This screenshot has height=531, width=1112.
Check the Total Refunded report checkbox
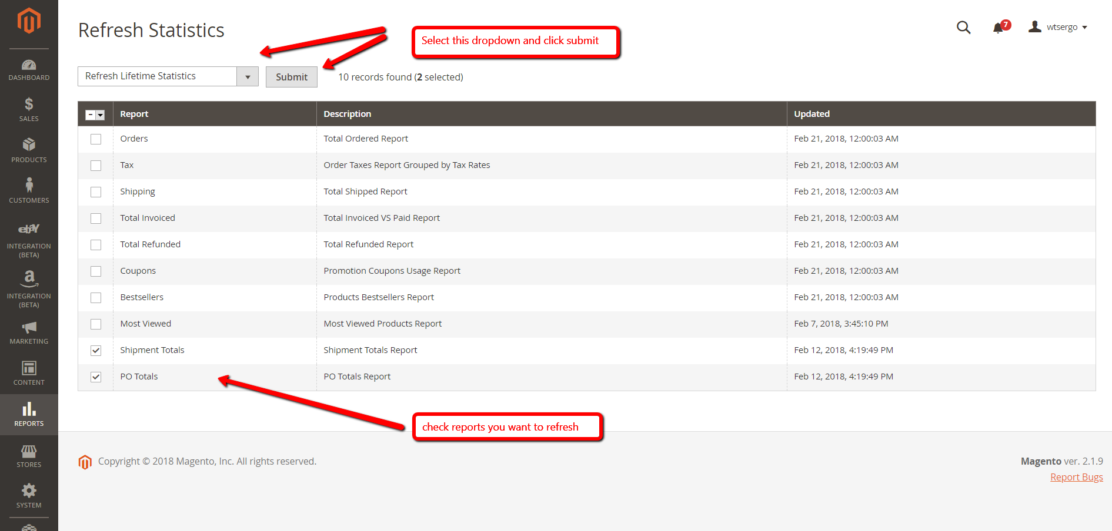(x=96, y=245)
